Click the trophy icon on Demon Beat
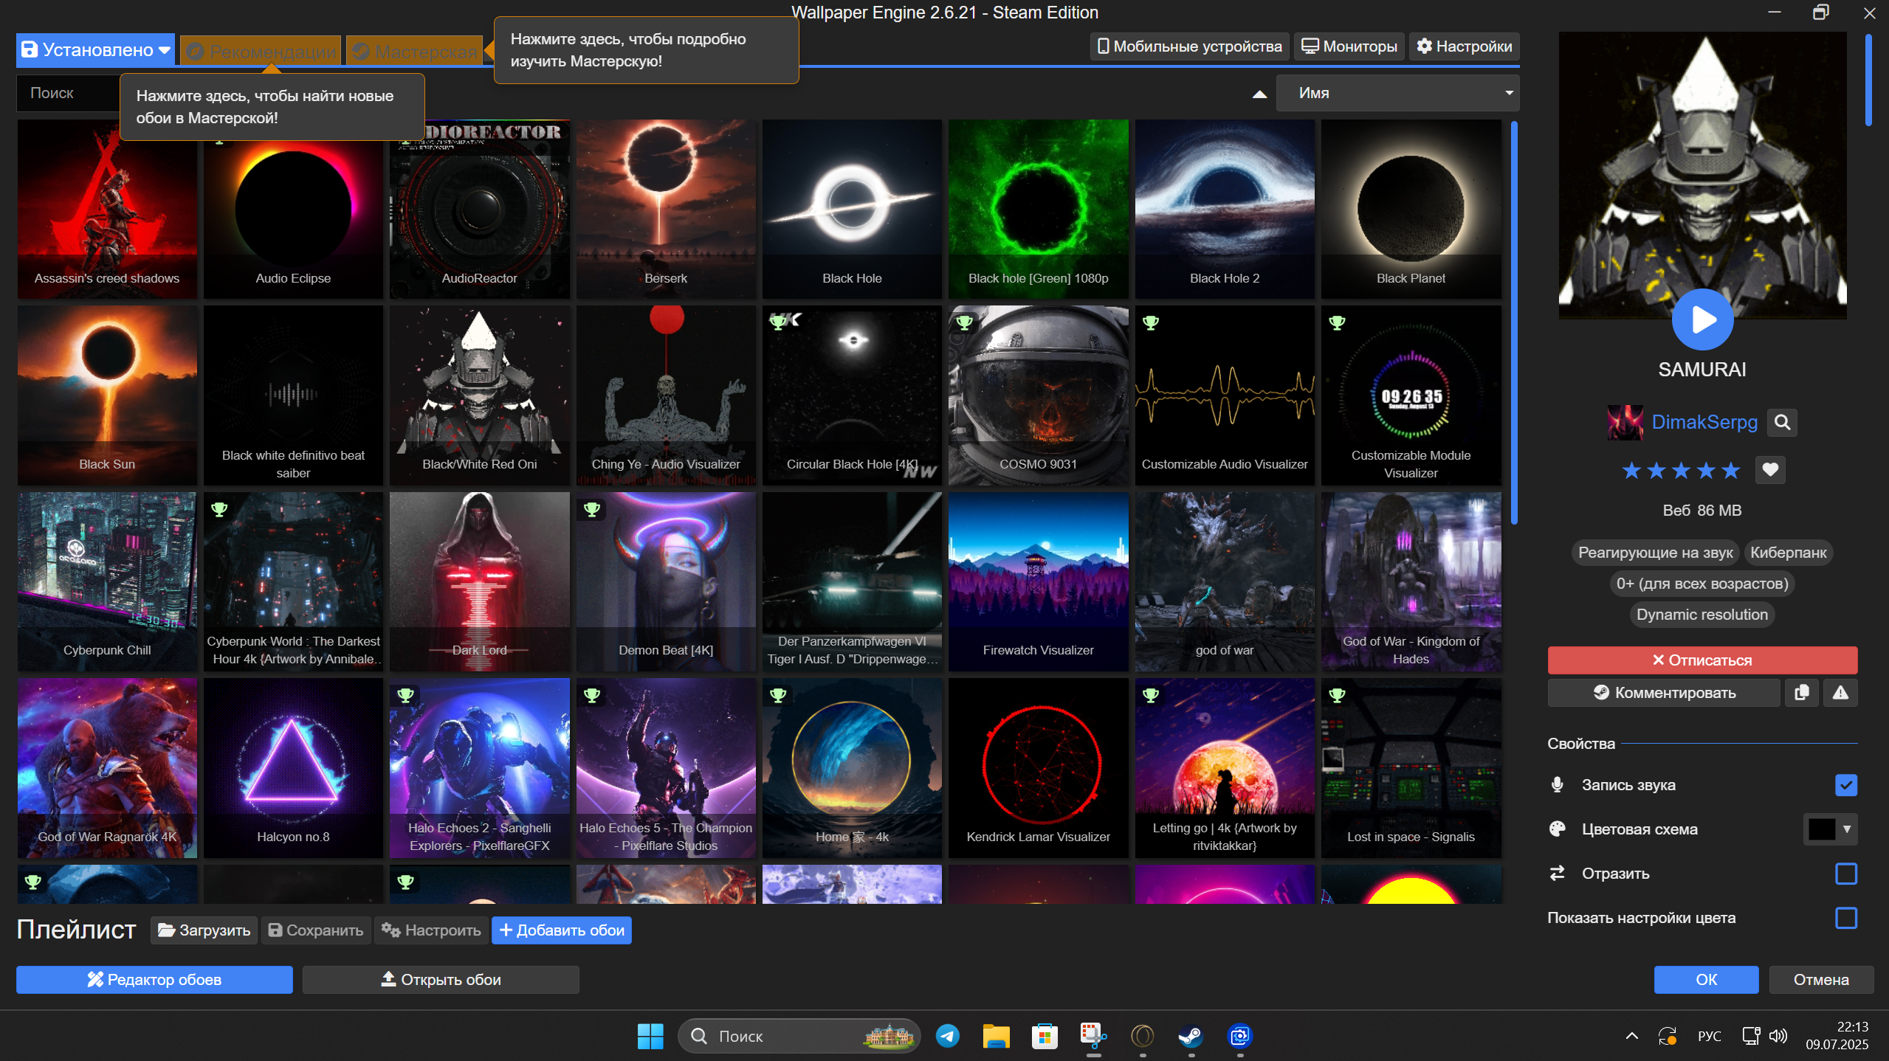This screenshot has height=1061, width=1889. point(592,509)
